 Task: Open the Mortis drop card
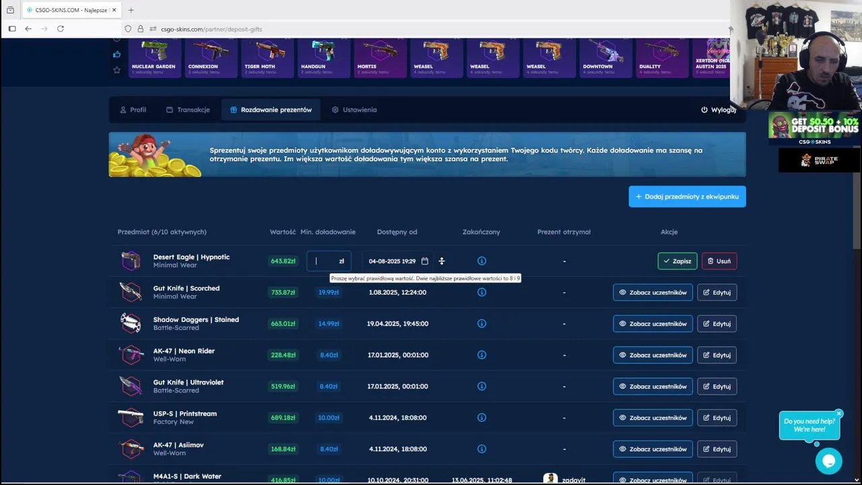click(x=380, y=58)
